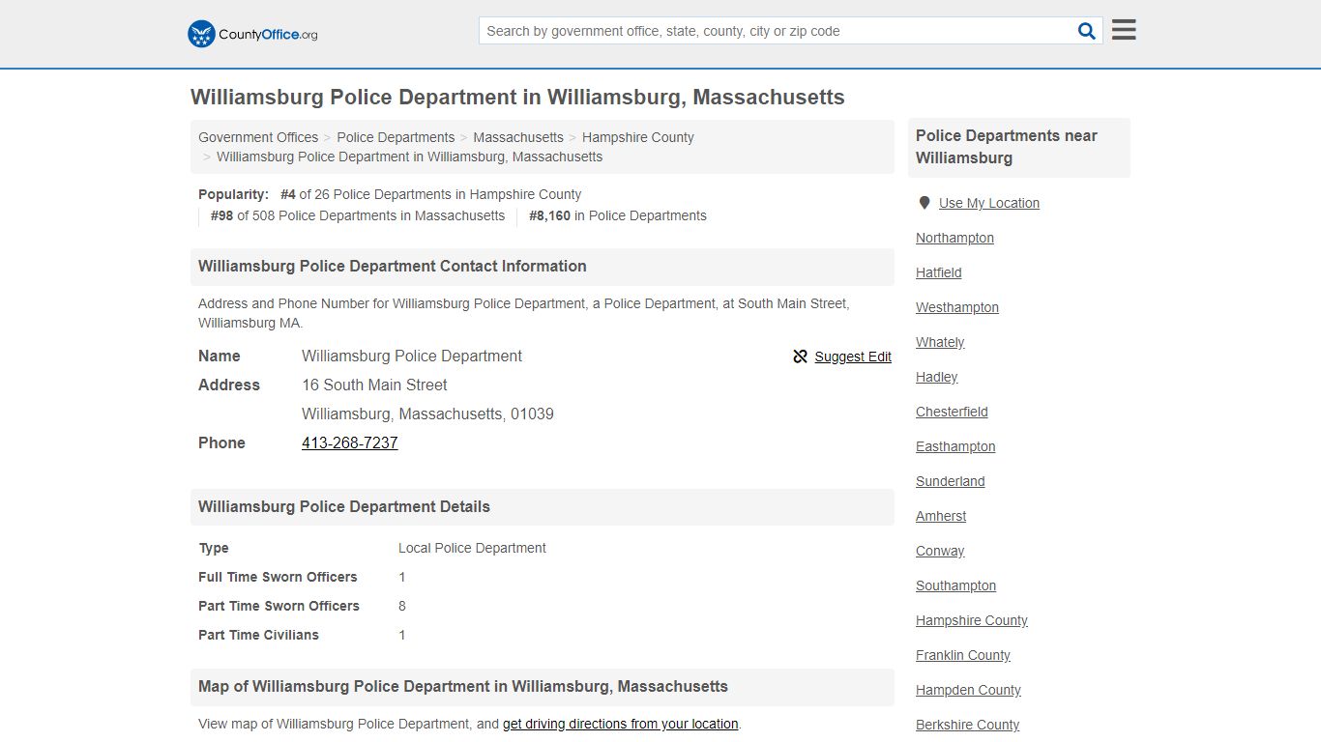1321x742 pixels.
Task: Open Hampden County sidebar link
Action: 968,690
